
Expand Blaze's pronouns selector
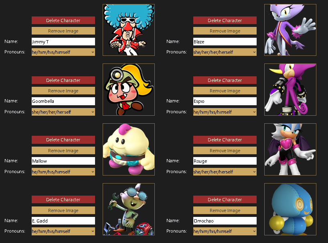225,52
